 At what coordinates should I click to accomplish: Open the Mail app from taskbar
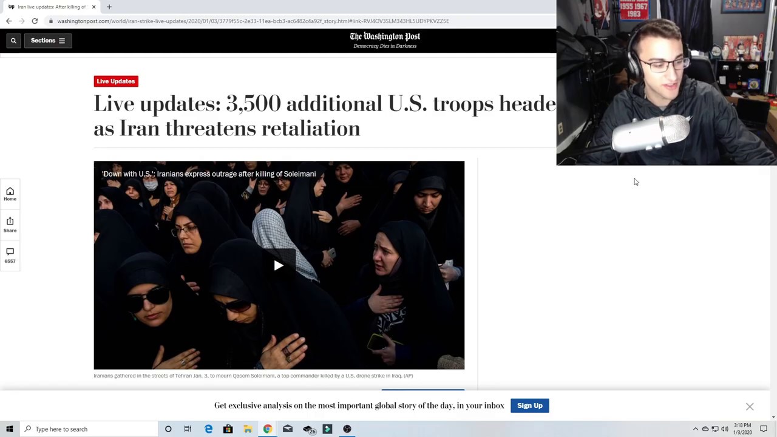coord(288,429)
